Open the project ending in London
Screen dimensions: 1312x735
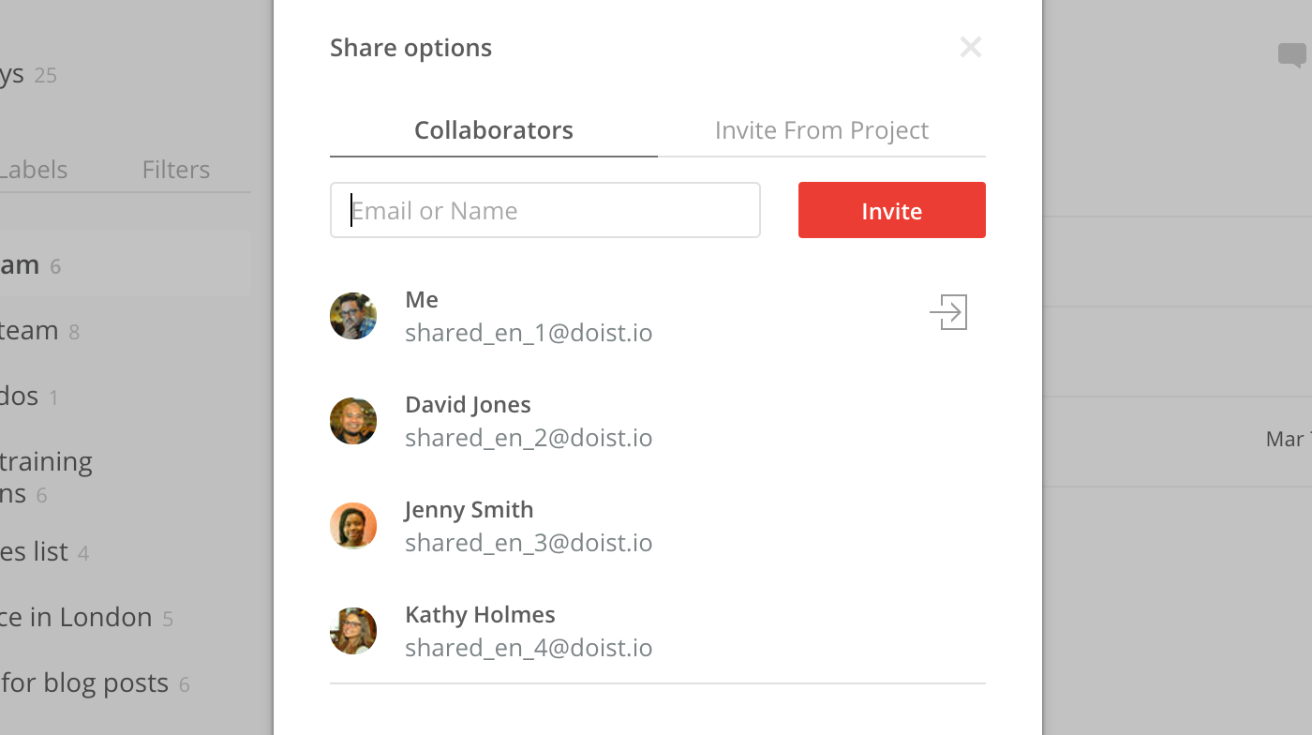pos(75,617)
